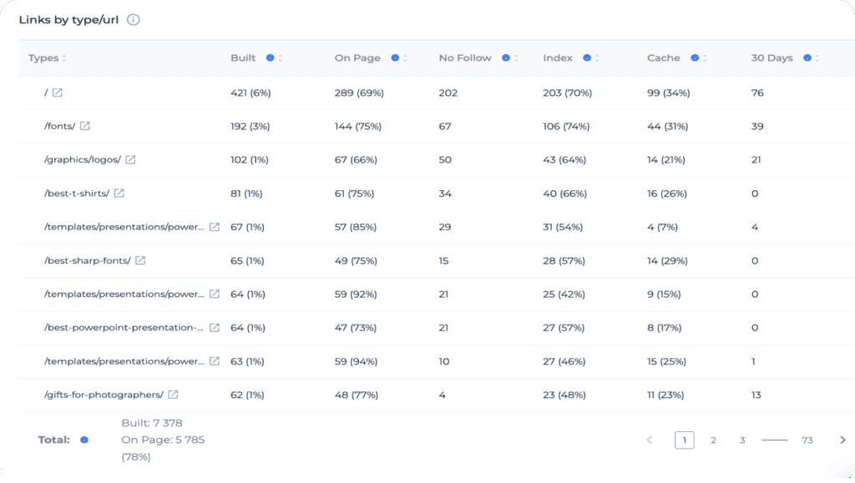Click info dot next to Cache header
The height and width of the screenshot is (483, 855).
click(695, 58)
